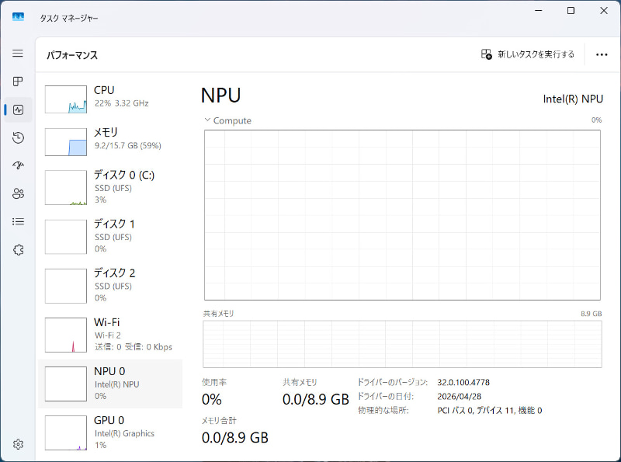The height and width of the screenshot is (462, 621).
Task: Click the Task Manager app icon
Action: point(18,16)
